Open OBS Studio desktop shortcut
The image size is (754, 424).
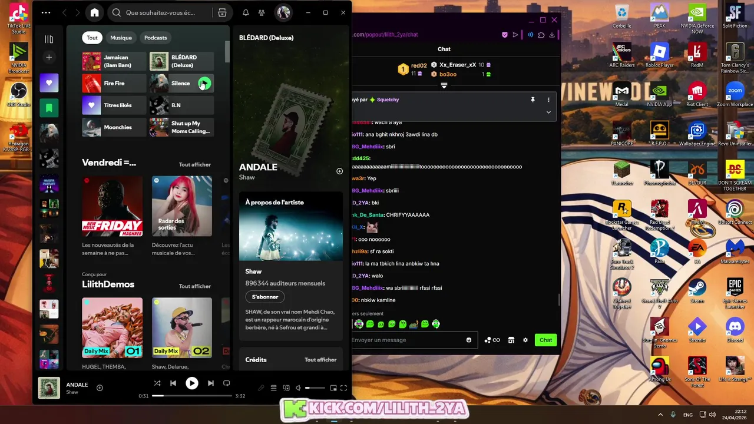coord(19,94)
